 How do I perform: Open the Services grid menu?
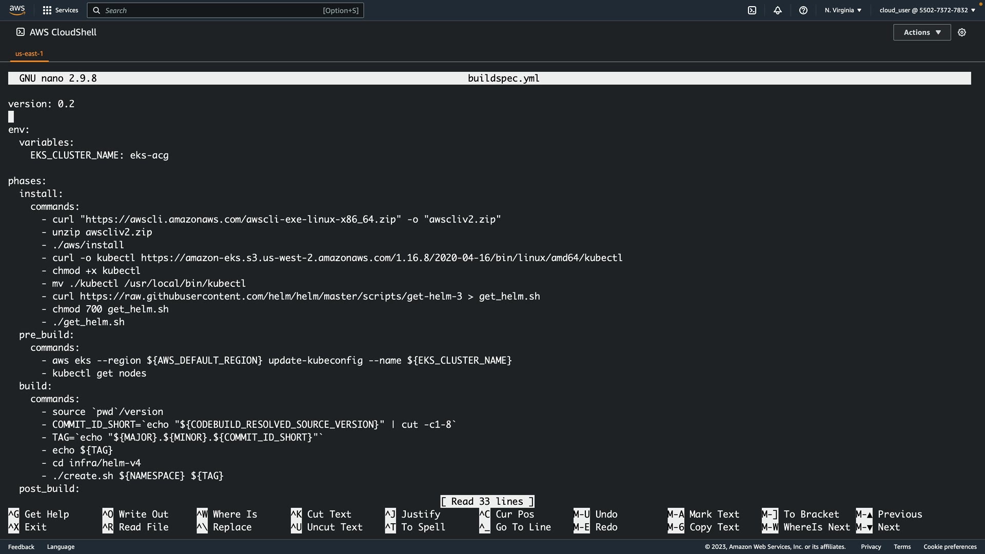pos(60,10)
